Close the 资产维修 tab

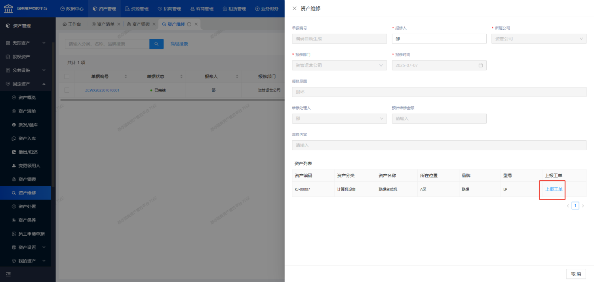(x=196, y=24)
